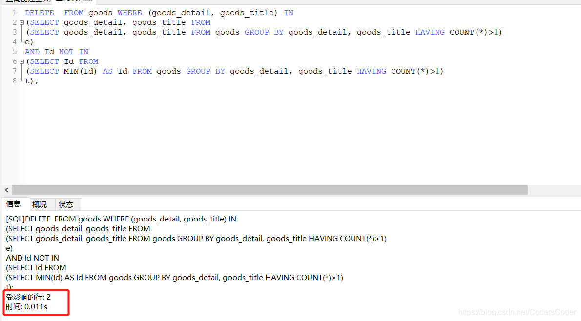The height and width of the screenshot is (321, 581).
Task: Click line number 5 in the gutter
Action: tap(15, 51)
